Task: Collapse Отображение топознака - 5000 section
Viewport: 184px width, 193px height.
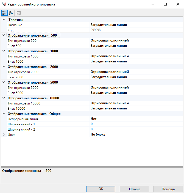Action: 4,82
